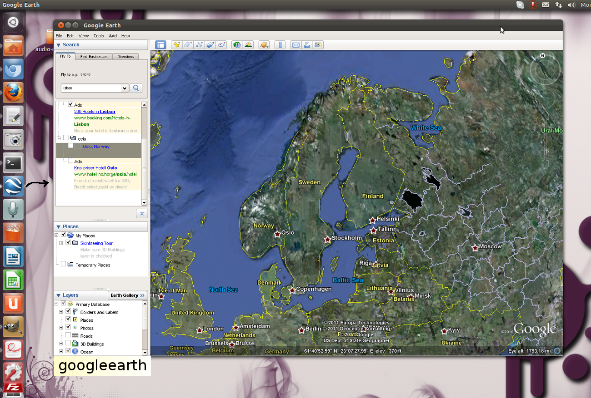Expand the Photos layer tree node

(x=61, y=328)
